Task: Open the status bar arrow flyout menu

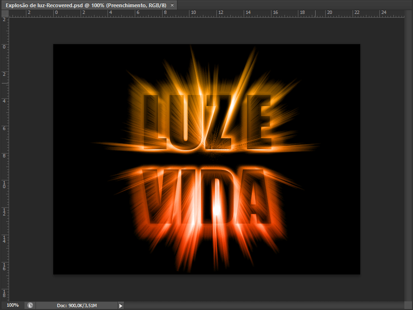Action: [121, 305]
